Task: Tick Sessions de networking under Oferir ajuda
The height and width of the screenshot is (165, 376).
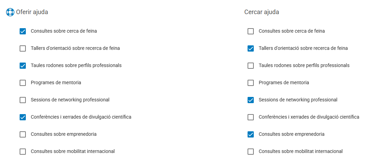Action: (23, 100)
